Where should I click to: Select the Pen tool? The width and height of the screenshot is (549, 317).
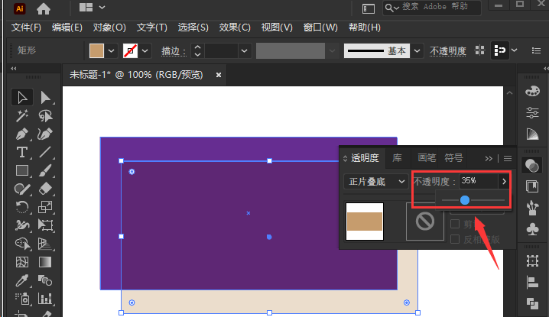coord(22,134)
